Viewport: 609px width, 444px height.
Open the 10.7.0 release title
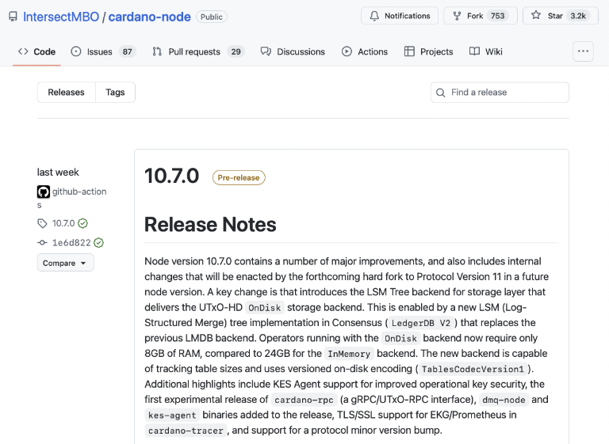(x=171, y=176)
